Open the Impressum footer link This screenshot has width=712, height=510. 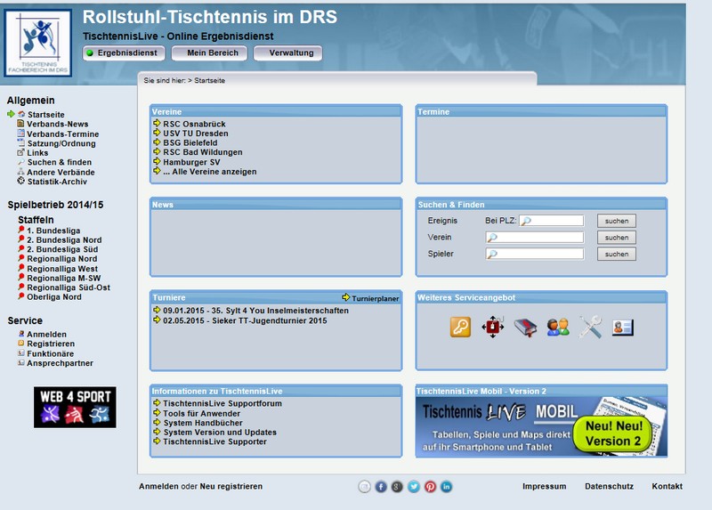click(x=544, y=487)
